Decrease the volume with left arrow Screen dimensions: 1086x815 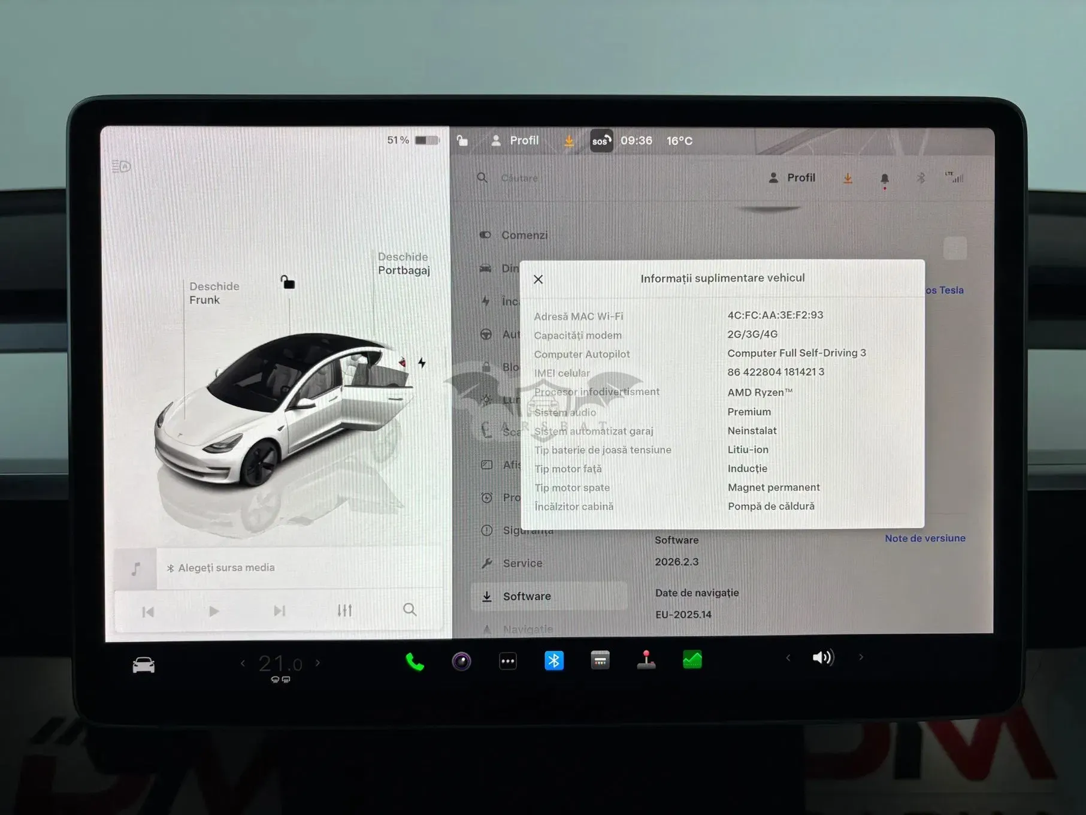[788, 657]
